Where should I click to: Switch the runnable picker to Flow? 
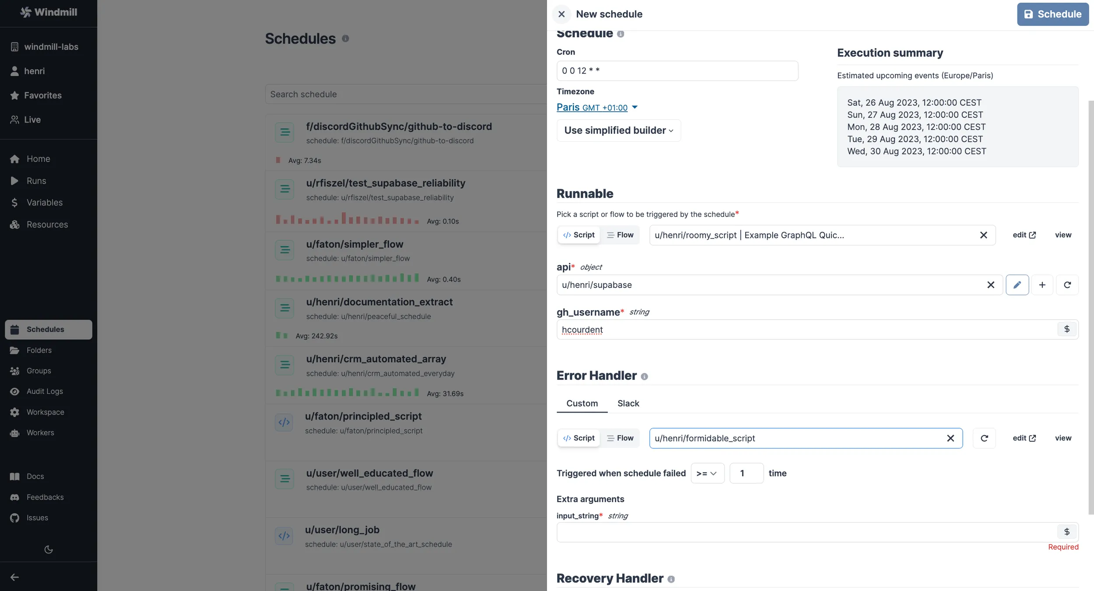tap(620, 235)
